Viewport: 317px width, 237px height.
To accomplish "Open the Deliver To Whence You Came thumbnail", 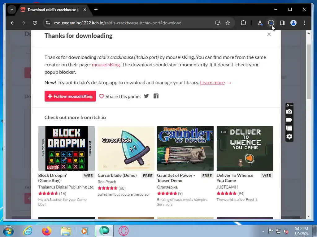I will click(245, 148).
